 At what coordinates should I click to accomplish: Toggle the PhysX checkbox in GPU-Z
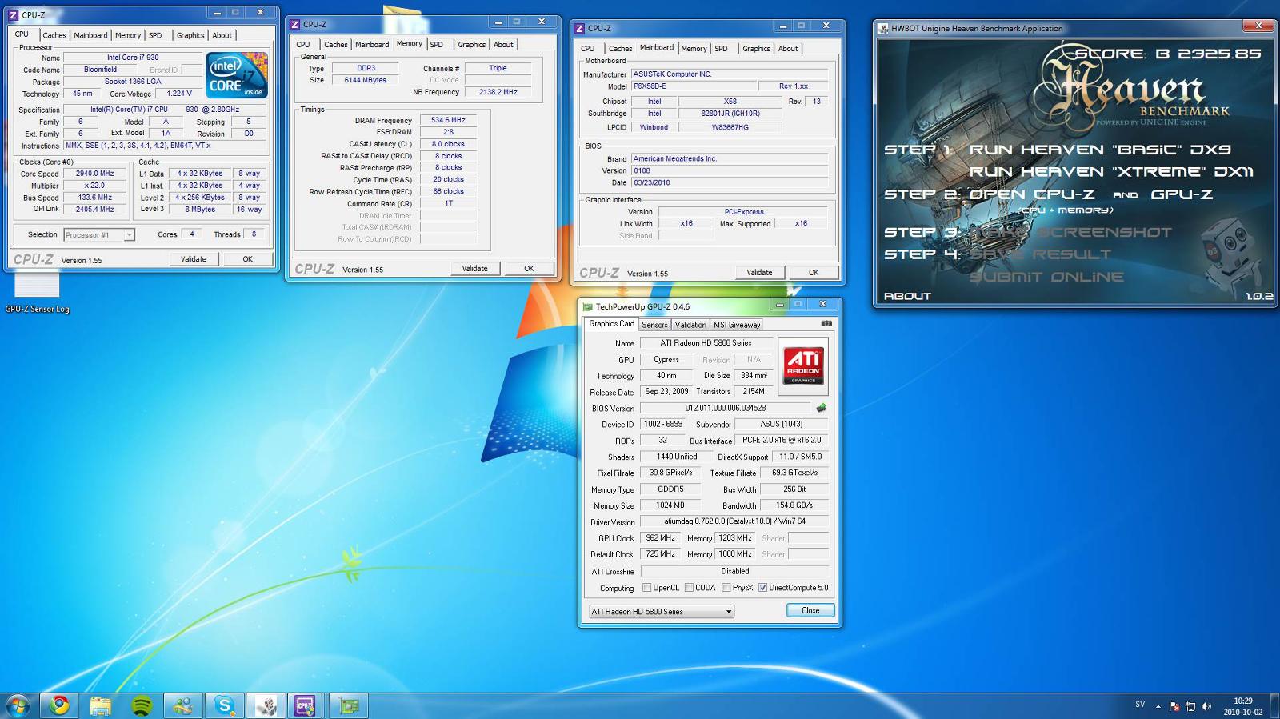pos(726,588)
